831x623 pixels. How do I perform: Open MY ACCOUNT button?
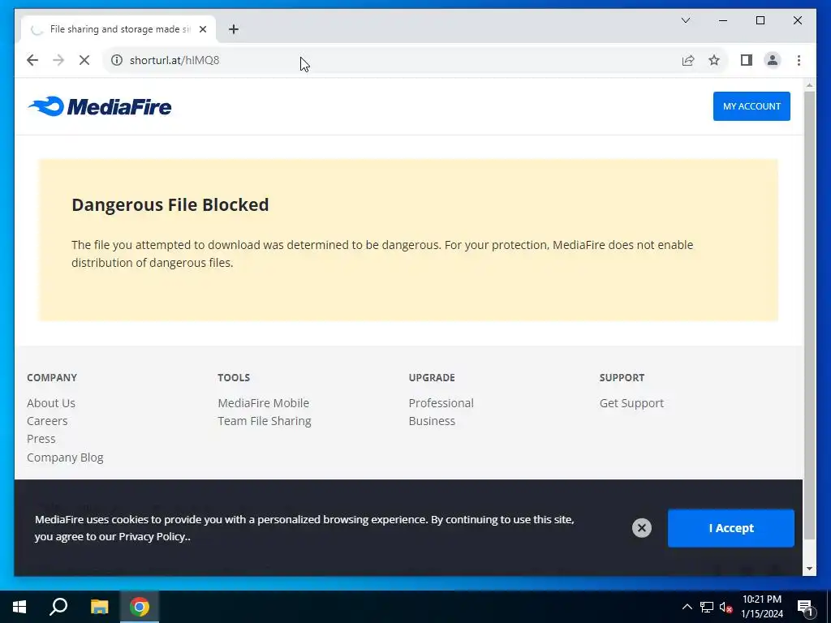point(751,106)
